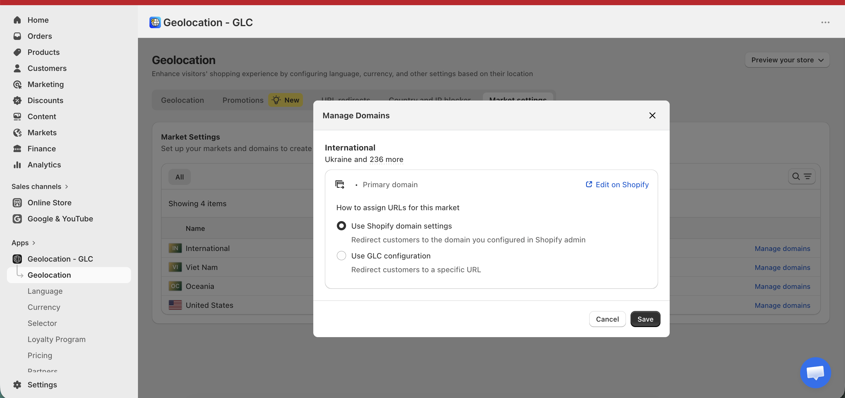The image size is (845, 398).
Task: Click the VI badge for Viet Nam
Action: (x=175, y=267)
